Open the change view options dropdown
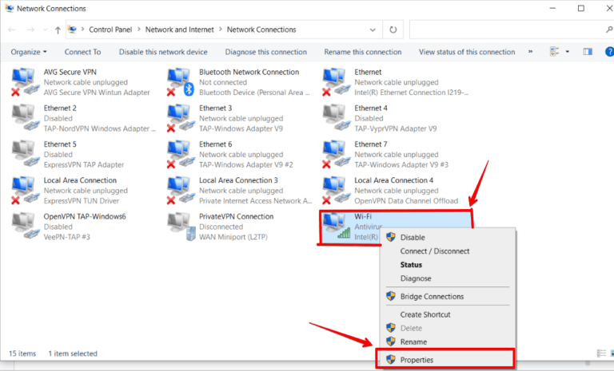614x371 pixels. click(567, 52)
